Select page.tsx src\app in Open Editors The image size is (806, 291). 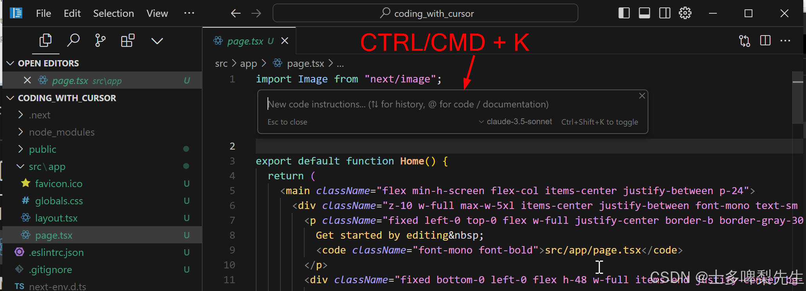coord(102,80)
